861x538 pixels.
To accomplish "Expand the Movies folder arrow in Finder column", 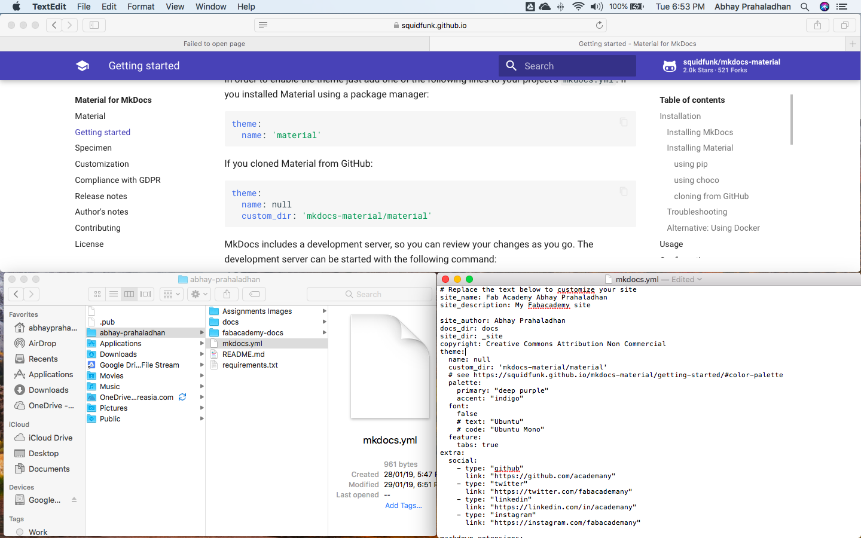I will pyautogui.click(x=202, y=375).
